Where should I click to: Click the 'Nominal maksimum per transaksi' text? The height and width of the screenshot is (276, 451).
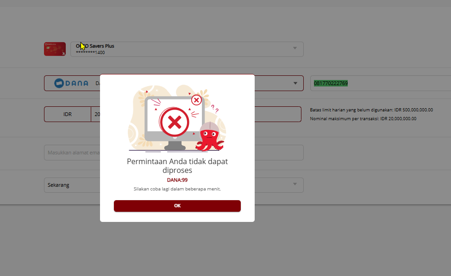pyautogui.click(x=363, y=119)
